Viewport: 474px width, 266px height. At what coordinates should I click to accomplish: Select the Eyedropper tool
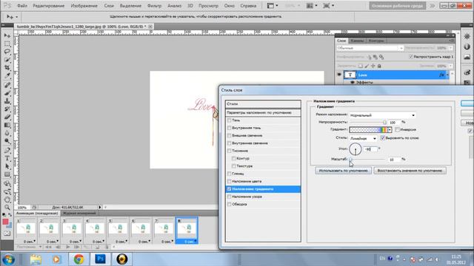point(7,75)
